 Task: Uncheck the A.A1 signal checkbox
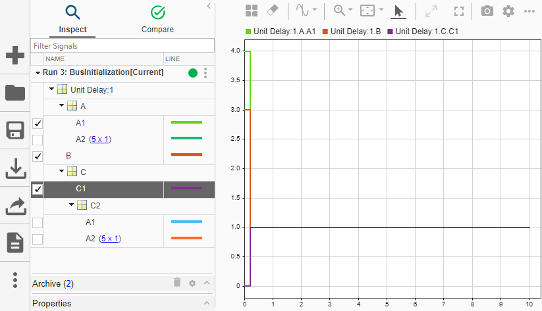pyautogui.click(x=38, y=123)
